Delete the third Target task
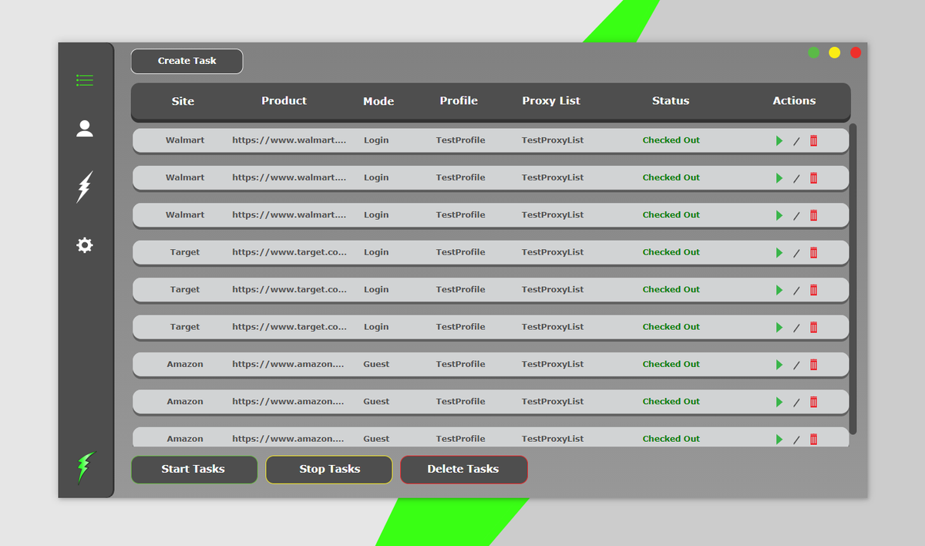This screenshot has width=925, height=546. tap(813, 327)
